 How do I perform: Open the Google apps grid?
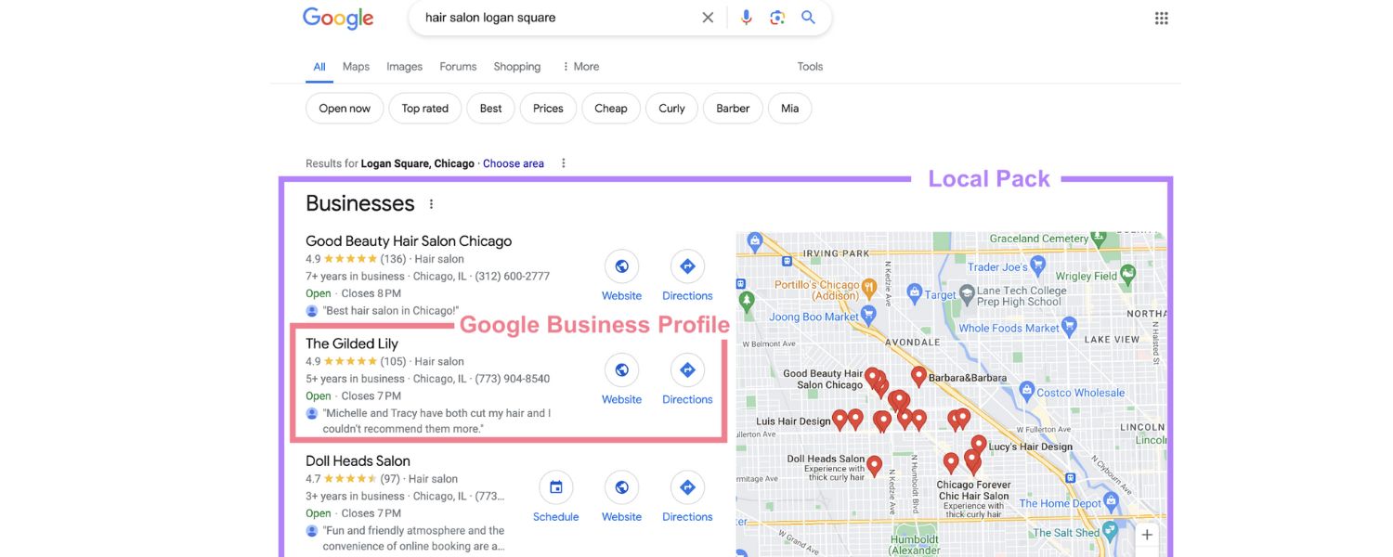pos(1160,16)
